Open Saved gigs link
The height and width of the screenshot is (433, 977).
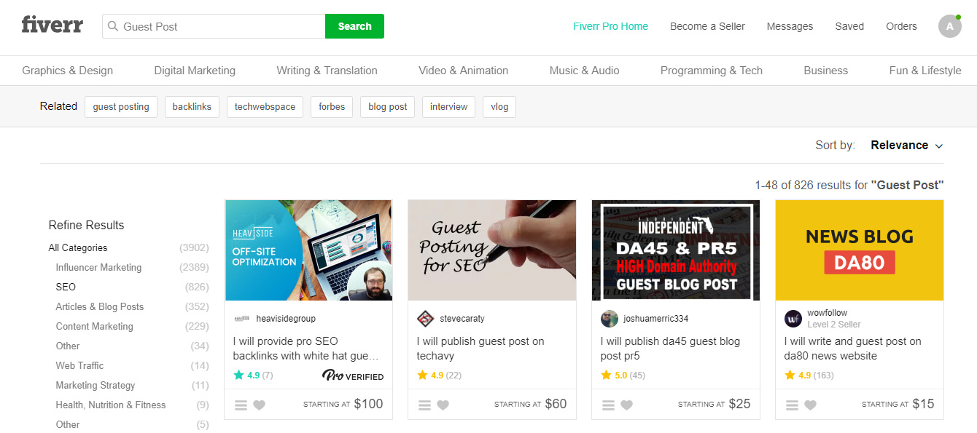[849, 26]
